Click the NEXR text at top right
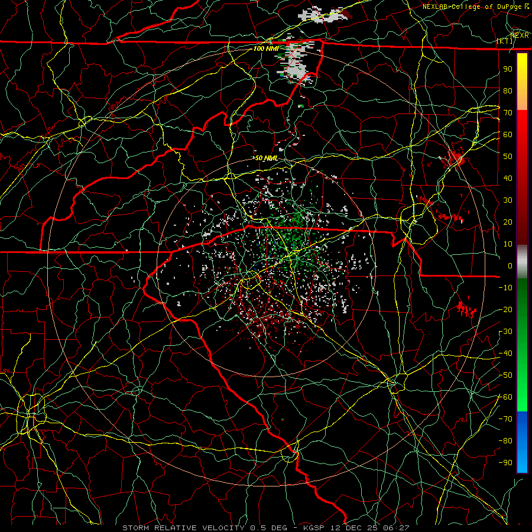 [x=520, y=35]
